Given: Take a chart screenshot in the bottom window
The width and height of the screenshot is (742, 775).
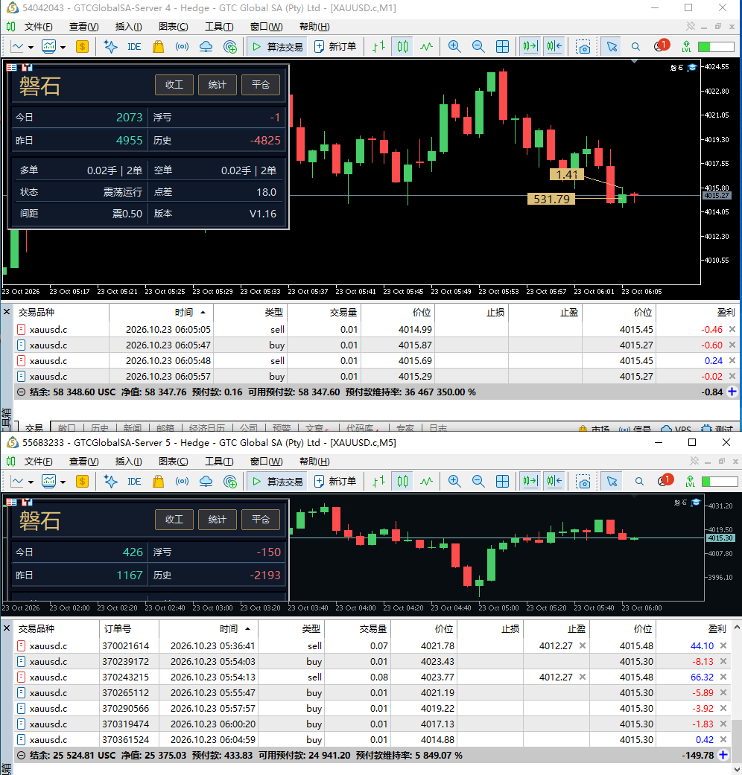Looking at the screenshot, I should 583,482.
